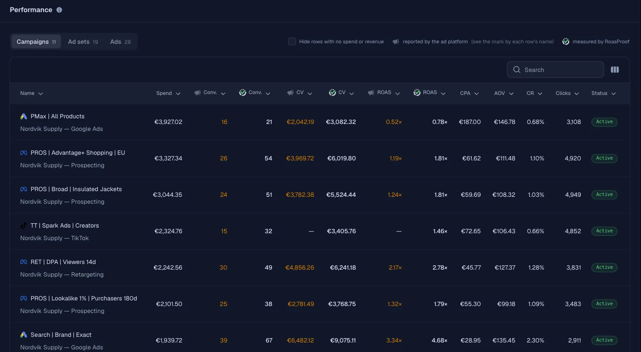Open campaign RET | DPA | Viewers 14d

63,262
